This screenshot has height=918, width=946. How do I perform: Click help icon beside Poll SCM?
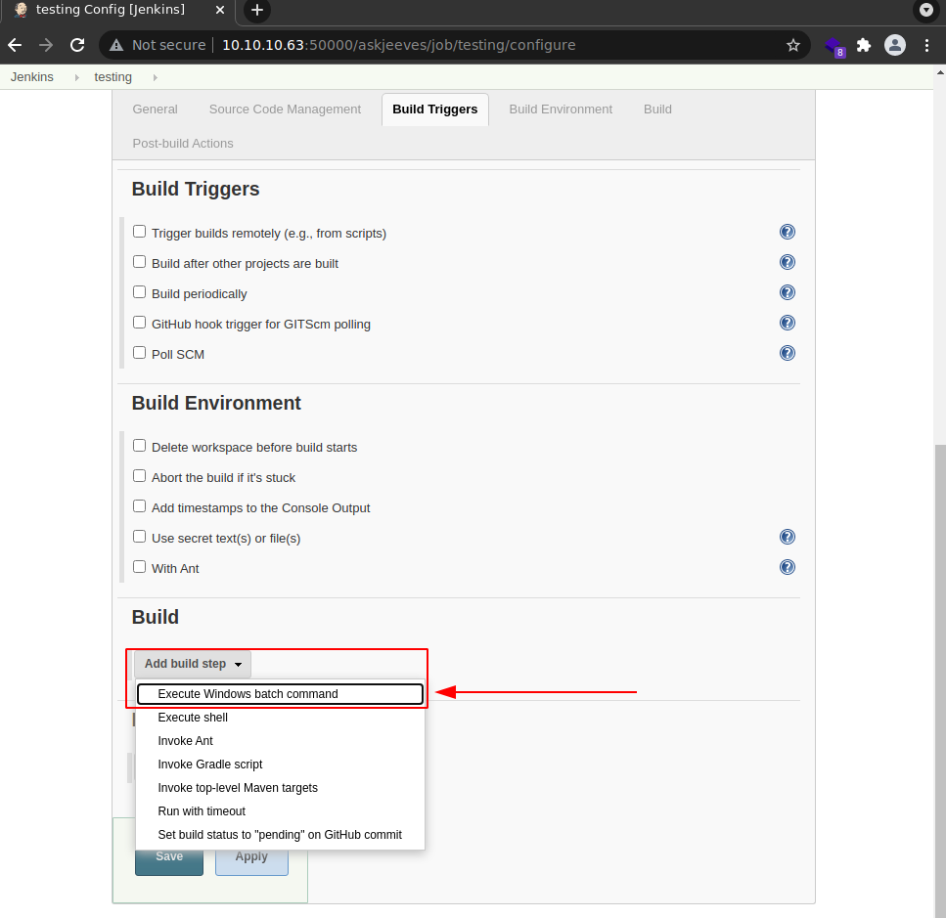(787, 354)
